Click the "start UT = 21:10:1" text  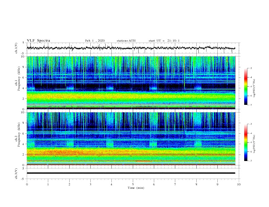point(164,41)
